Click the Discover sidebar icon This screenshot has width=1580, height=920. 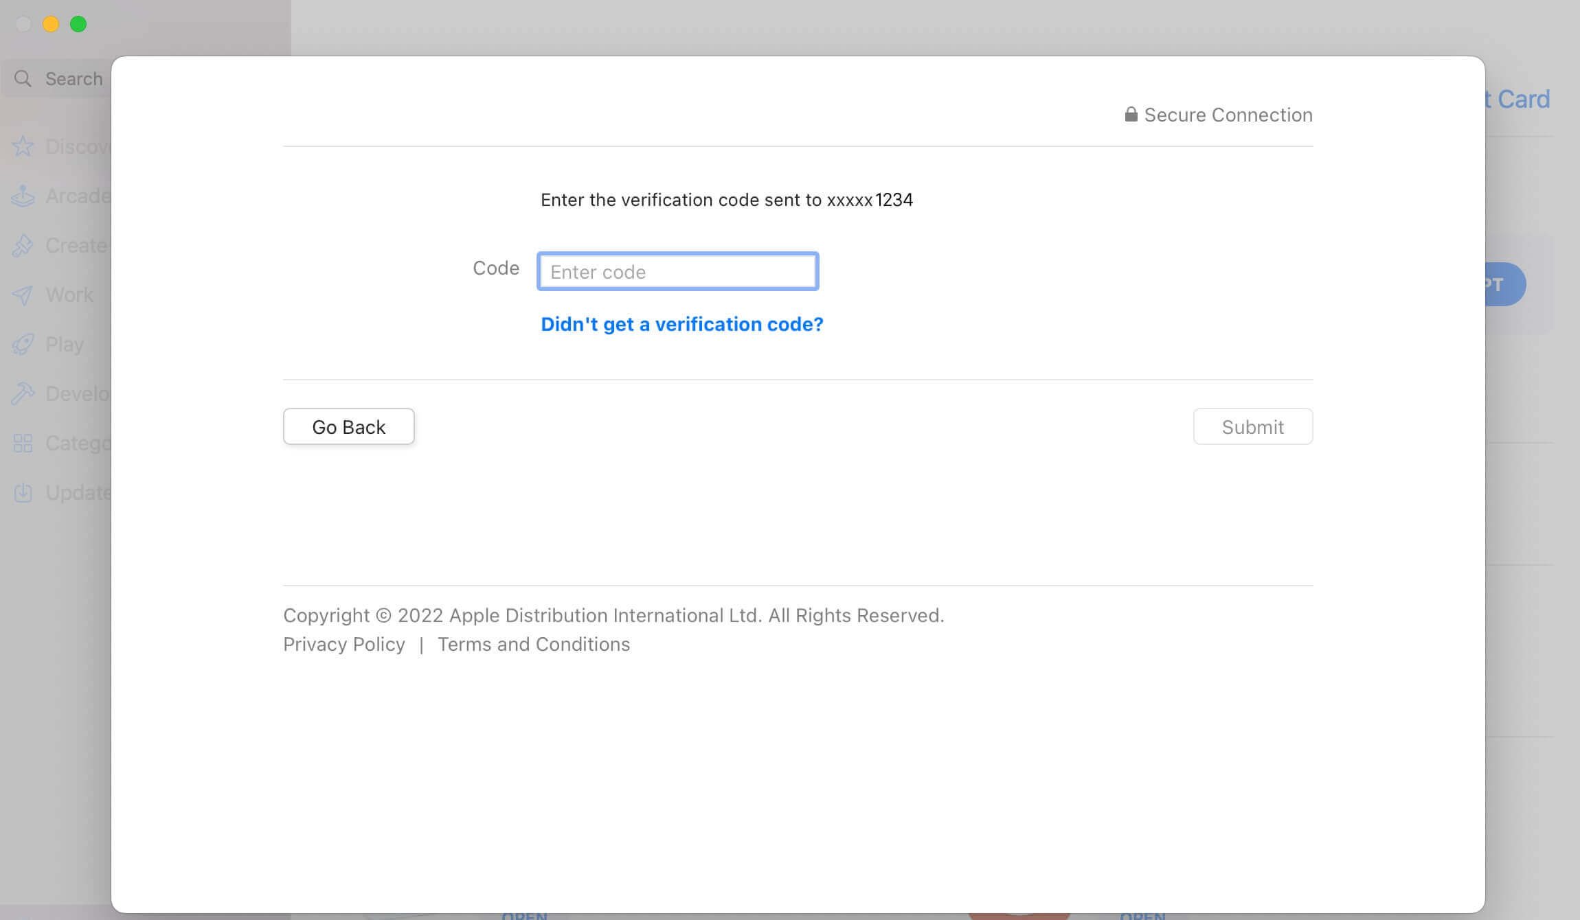[x=21, y=146]
